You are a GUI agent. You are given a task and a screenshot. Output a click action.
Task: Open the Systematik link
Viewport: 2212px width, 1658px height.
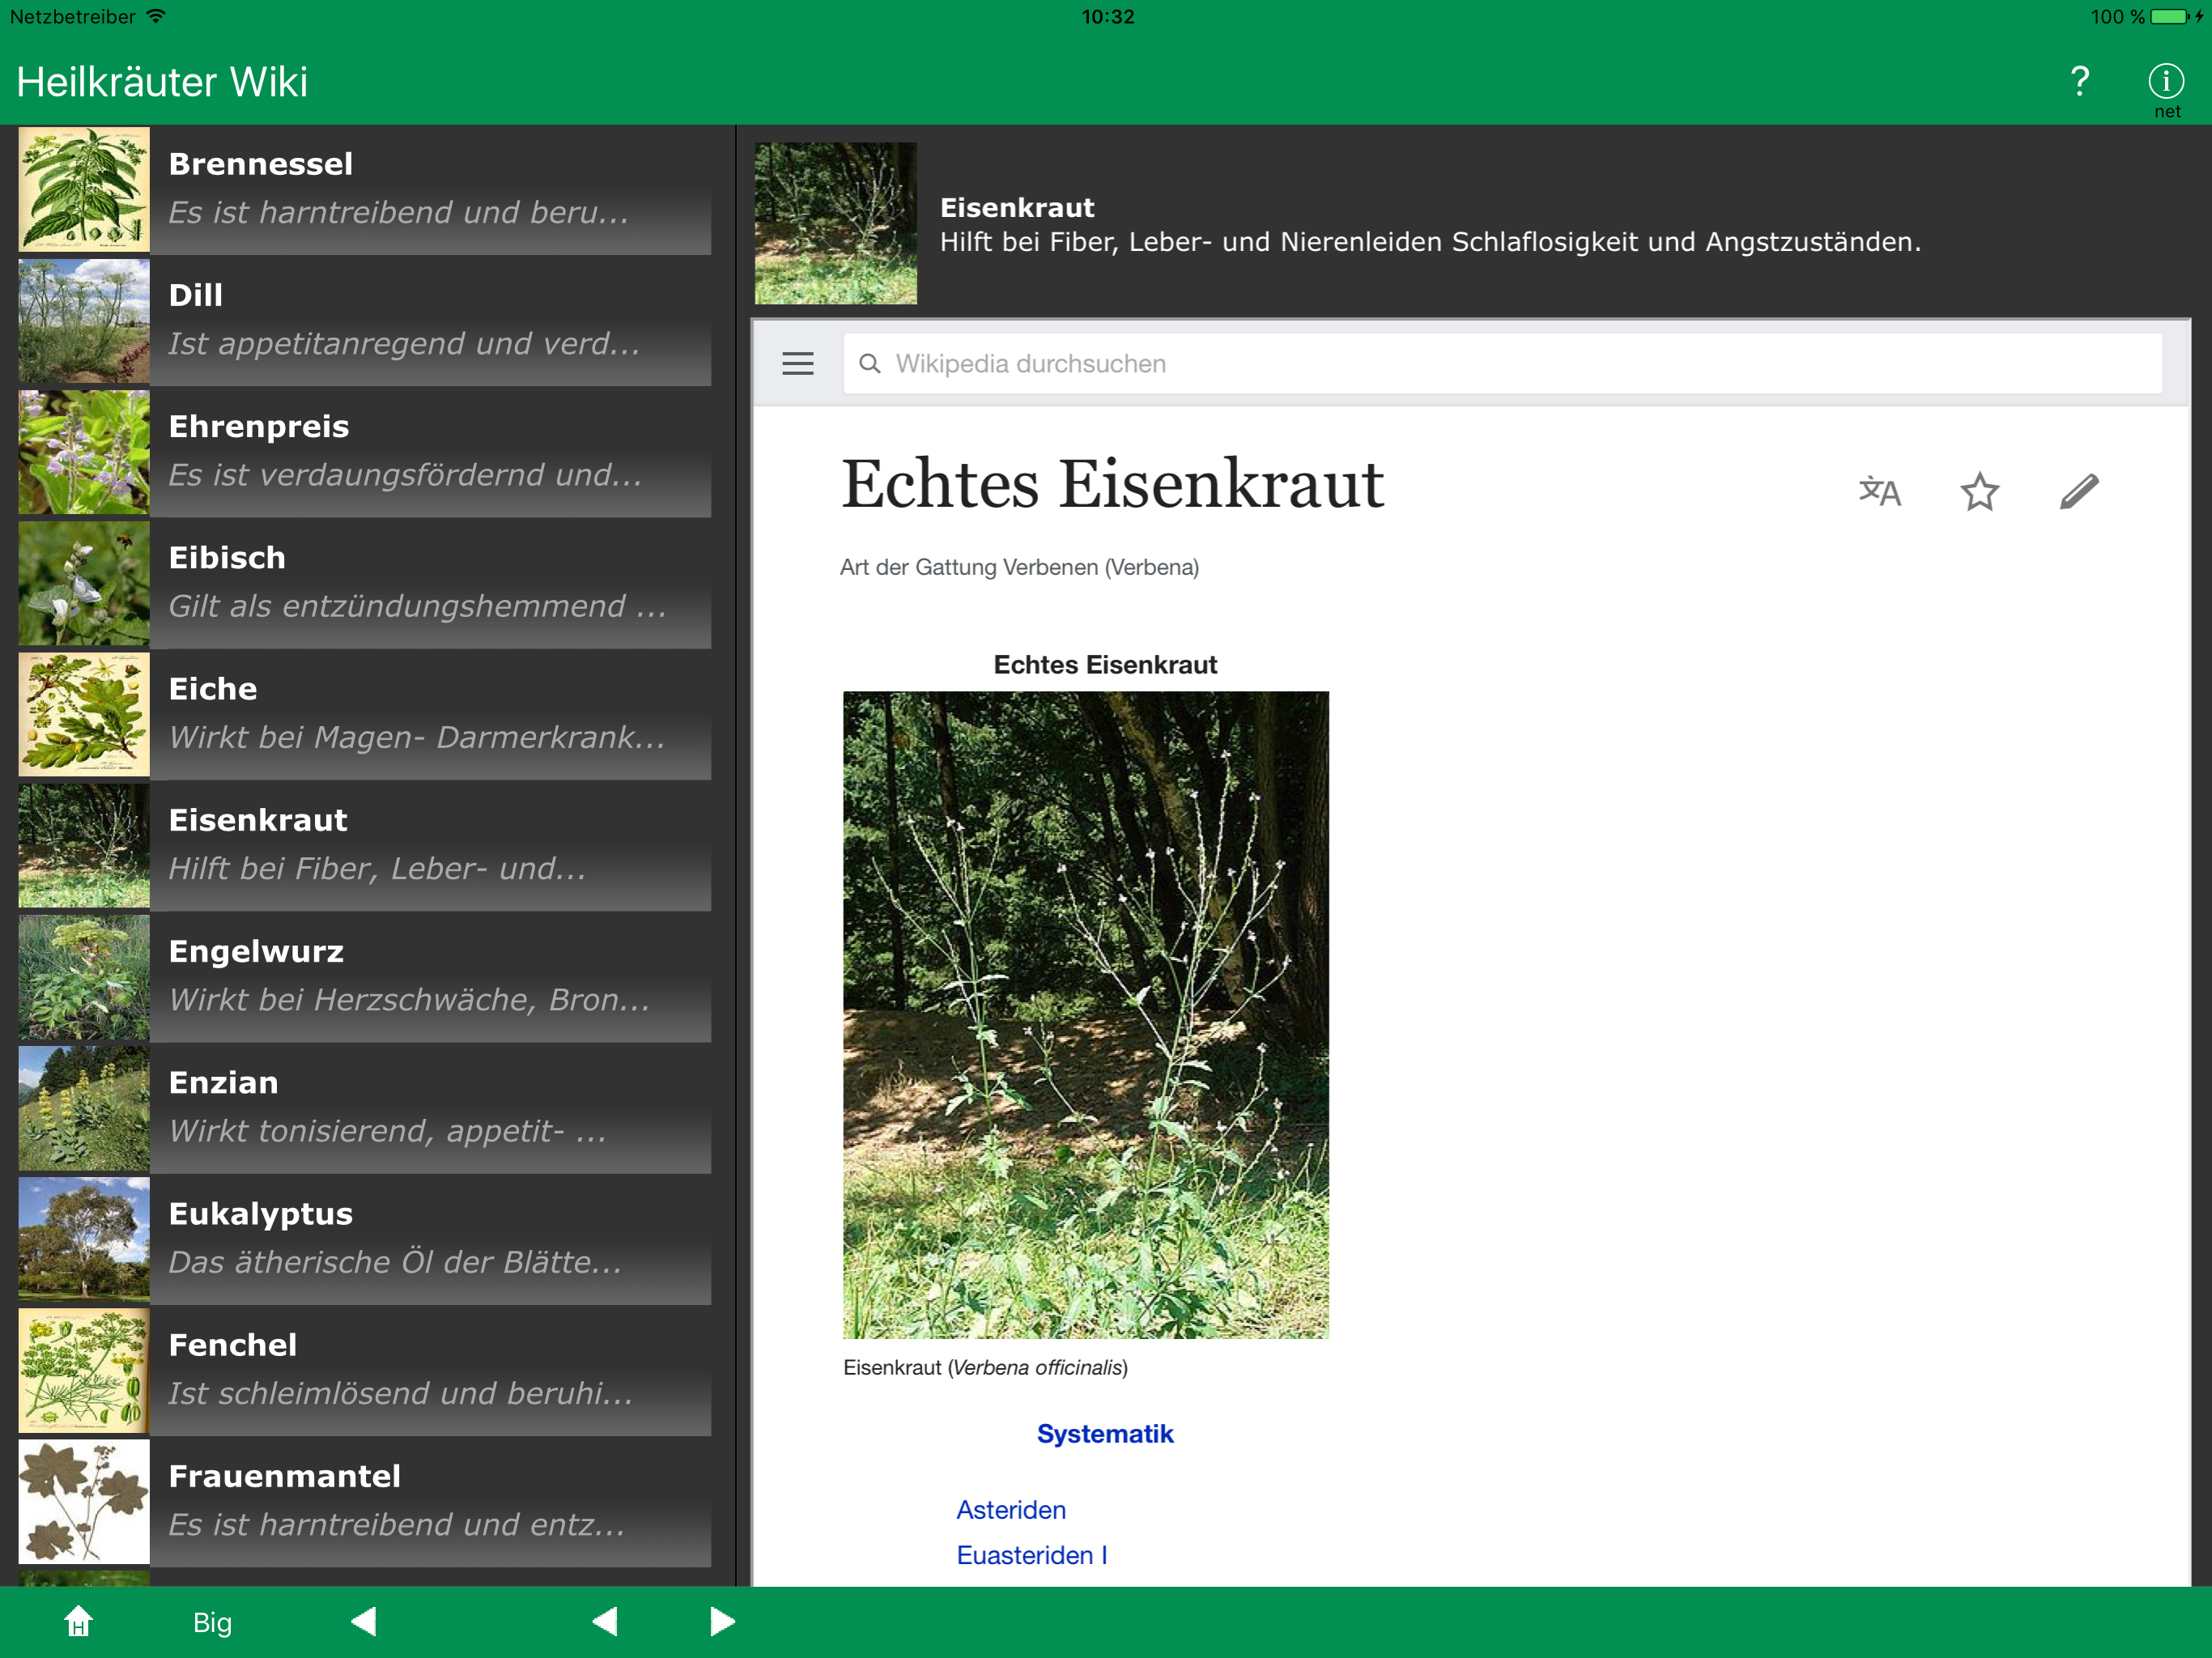(1104, 1433)
